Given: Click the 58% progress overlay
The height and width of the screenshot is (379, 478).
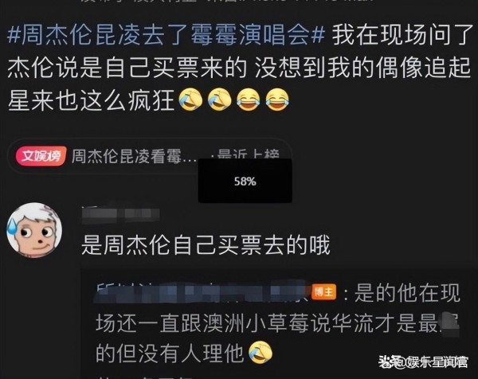Looking at the screenshot, I should coord(245,181).
